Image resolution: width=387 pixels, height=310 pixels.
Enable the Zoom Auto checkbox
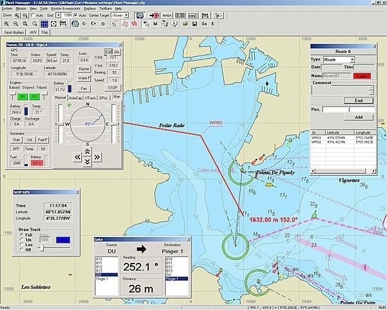33,15
